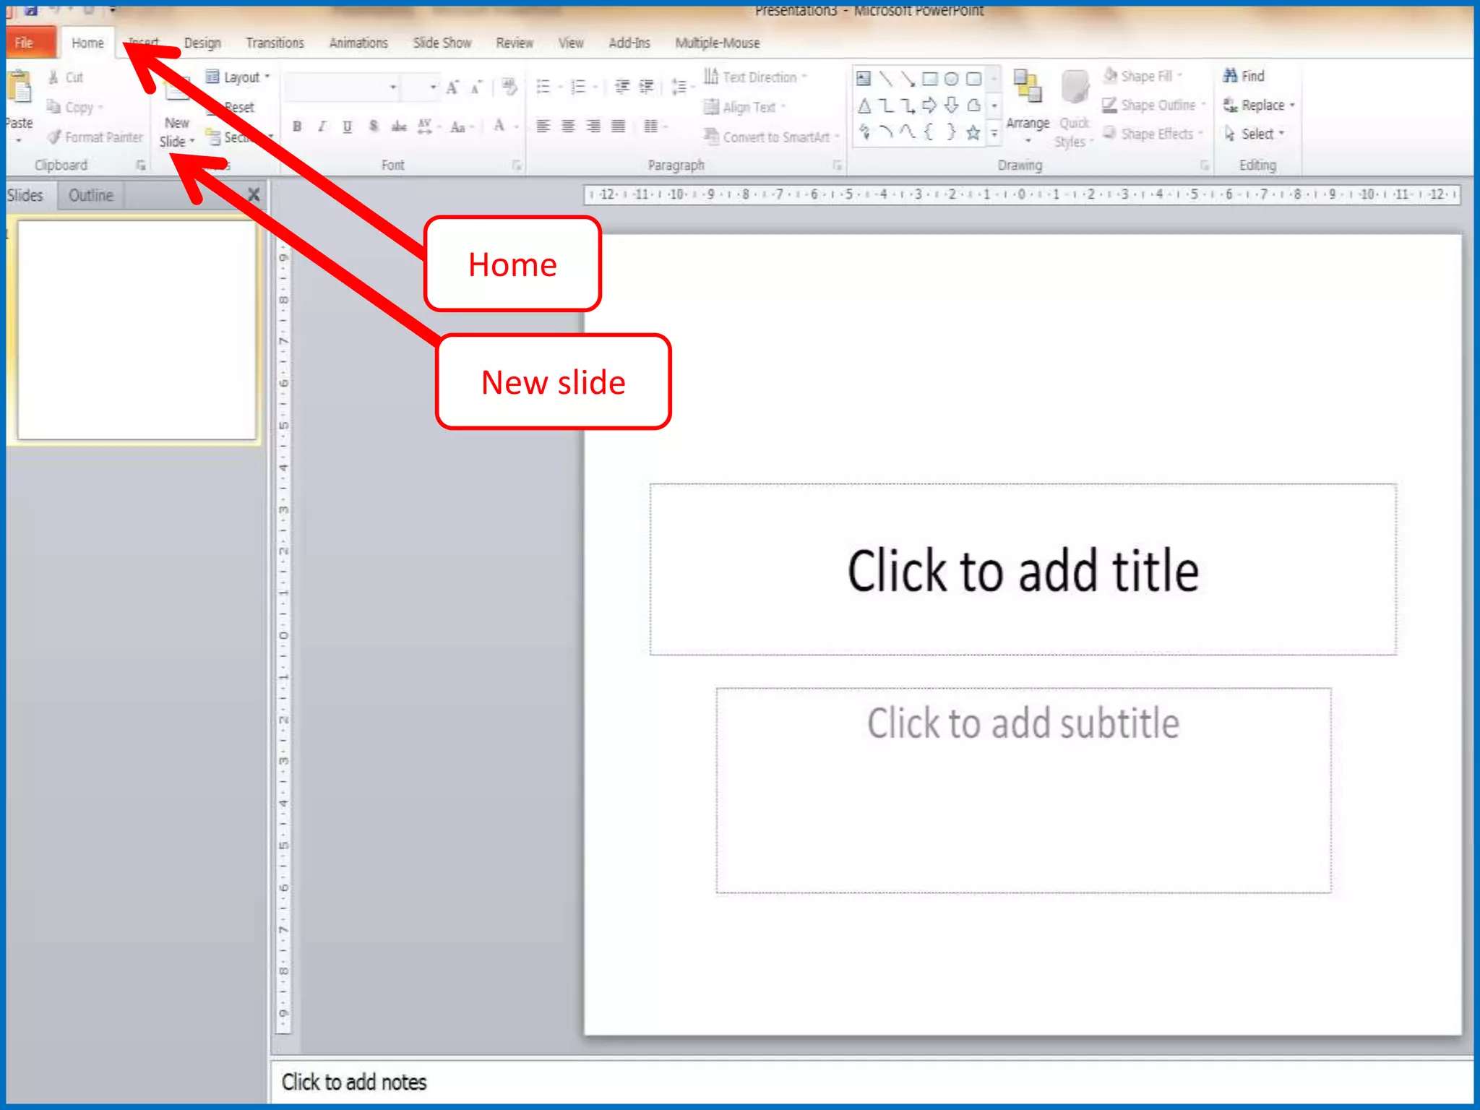Image resolution: width=1480 pixels, height=1110 pixels.
Task: Click the bullets list icon
Action: 543,87
